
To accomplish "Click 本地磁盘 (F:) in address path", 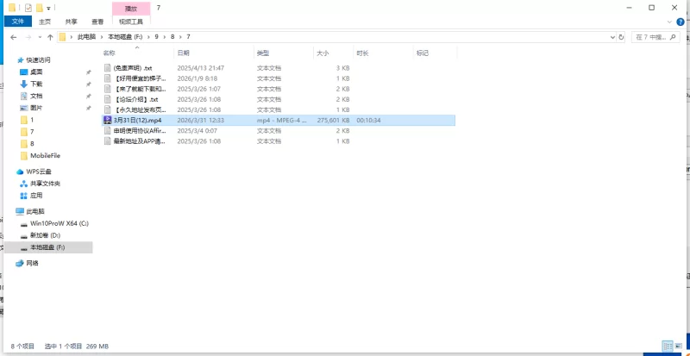I will (125, 37).
